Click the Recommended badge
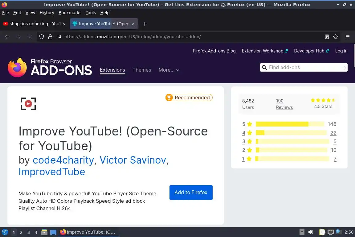This screenshot has width=355, height=237. pyautogui.click(x=189, y=98)
